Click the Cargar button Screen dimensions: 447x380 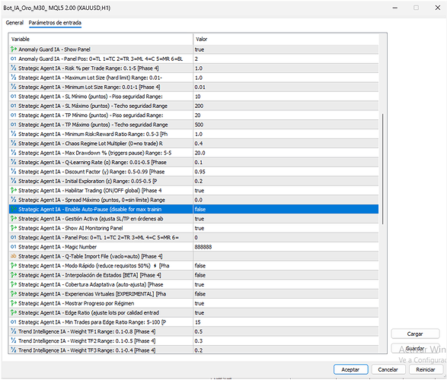pos(415,334)
